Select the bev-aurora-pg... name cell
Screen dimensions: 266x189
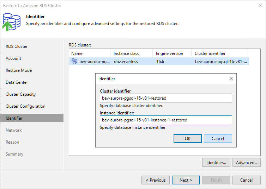95,62
